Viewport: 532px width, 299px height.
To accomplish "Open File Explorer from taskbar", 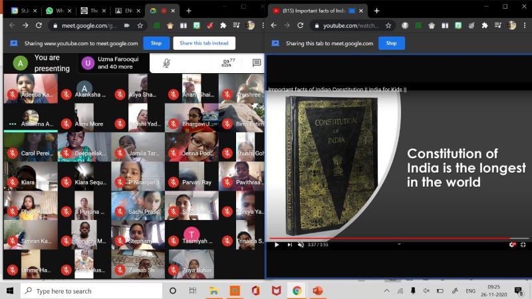I will point(213,291).
